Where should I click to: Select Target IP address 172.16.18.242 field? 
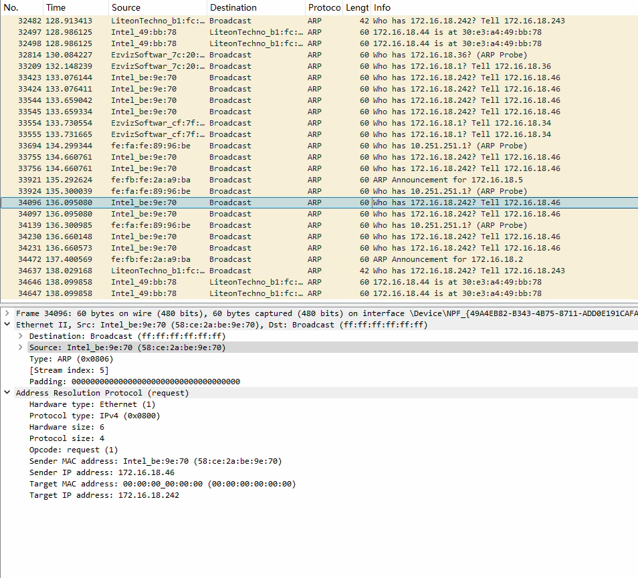(104, 496)
